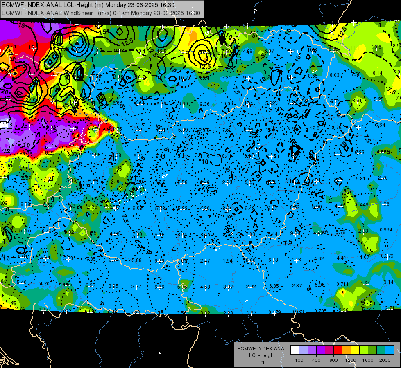Click the legend tick label "100"
The image size is (401, 368).
coord(299,360)
